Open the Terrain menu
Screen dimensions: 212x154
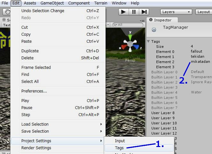click(x=101, y=3)
